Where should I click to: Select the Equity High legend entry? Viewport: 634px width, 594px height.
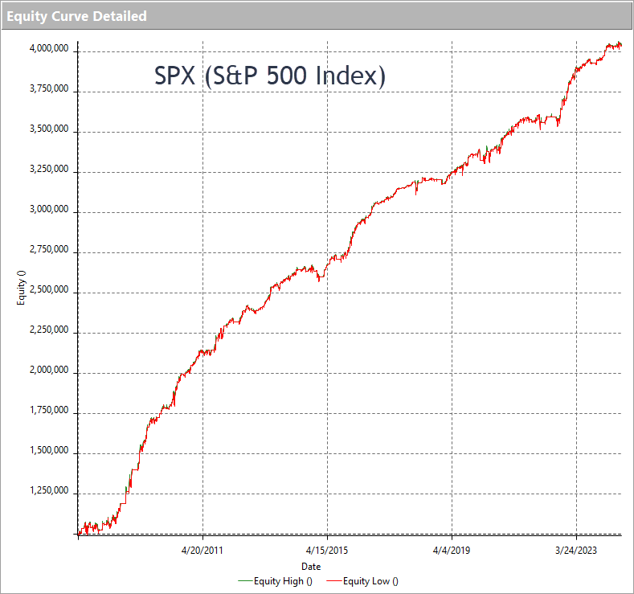tap(276, 581)
